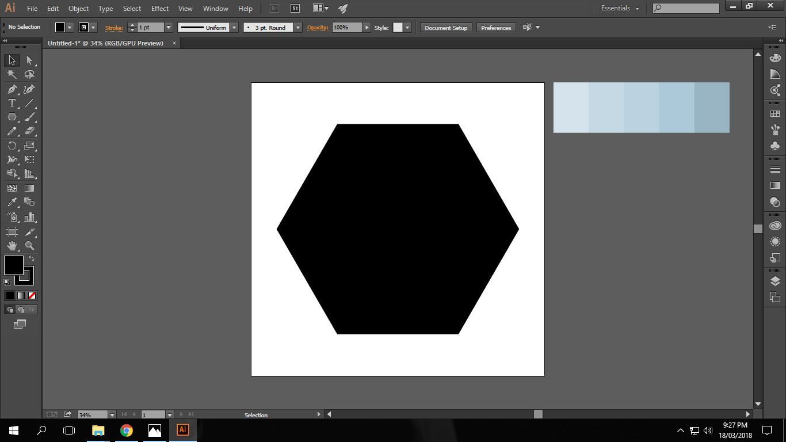Viewport: 786px width, 442px height.
Task: Open stroke color dropdown in control bar
Action: pos(94,28)
